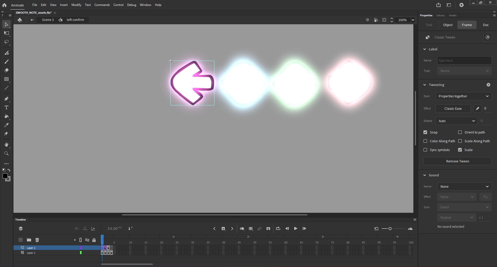Viewport: 497px width, 267px height.
Task: Switch to the Library tab
Action: click(x=440, y=15)
